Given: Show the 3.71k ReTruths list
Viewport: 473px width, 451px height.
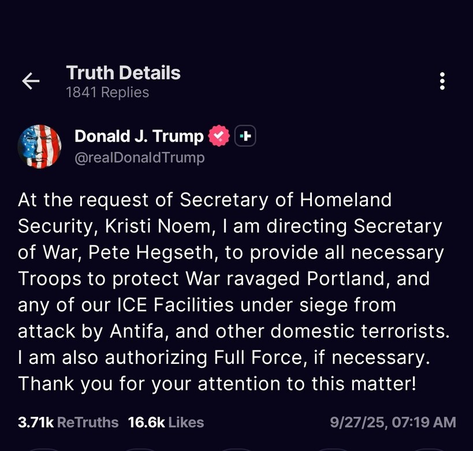Looking at the screenshot, I should pyautogui.click(x=68, y=422).
